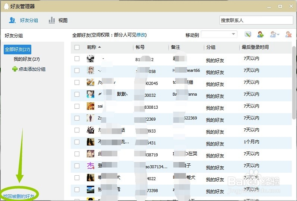Click the edit remark toolbar icon
297x201 pixels.
click(248, 34)
